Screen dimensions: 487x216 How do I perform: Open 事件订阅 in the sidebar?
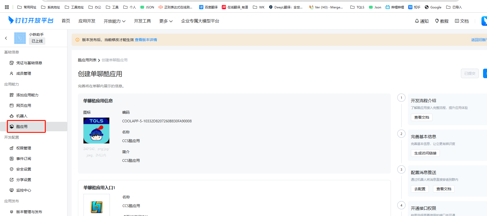23,159
